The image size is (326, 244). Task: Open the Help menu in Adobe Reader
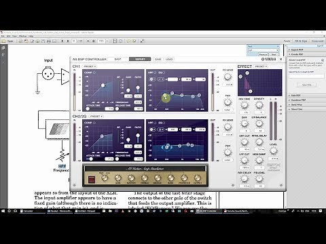tap(31, 36)
